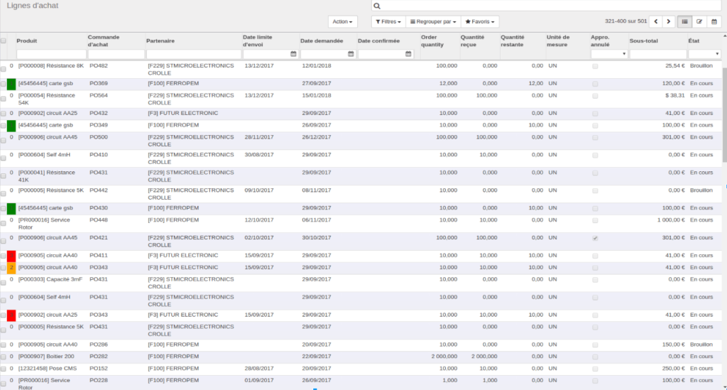
Task: Sort by Produit column header
Action: click(27, 40)
